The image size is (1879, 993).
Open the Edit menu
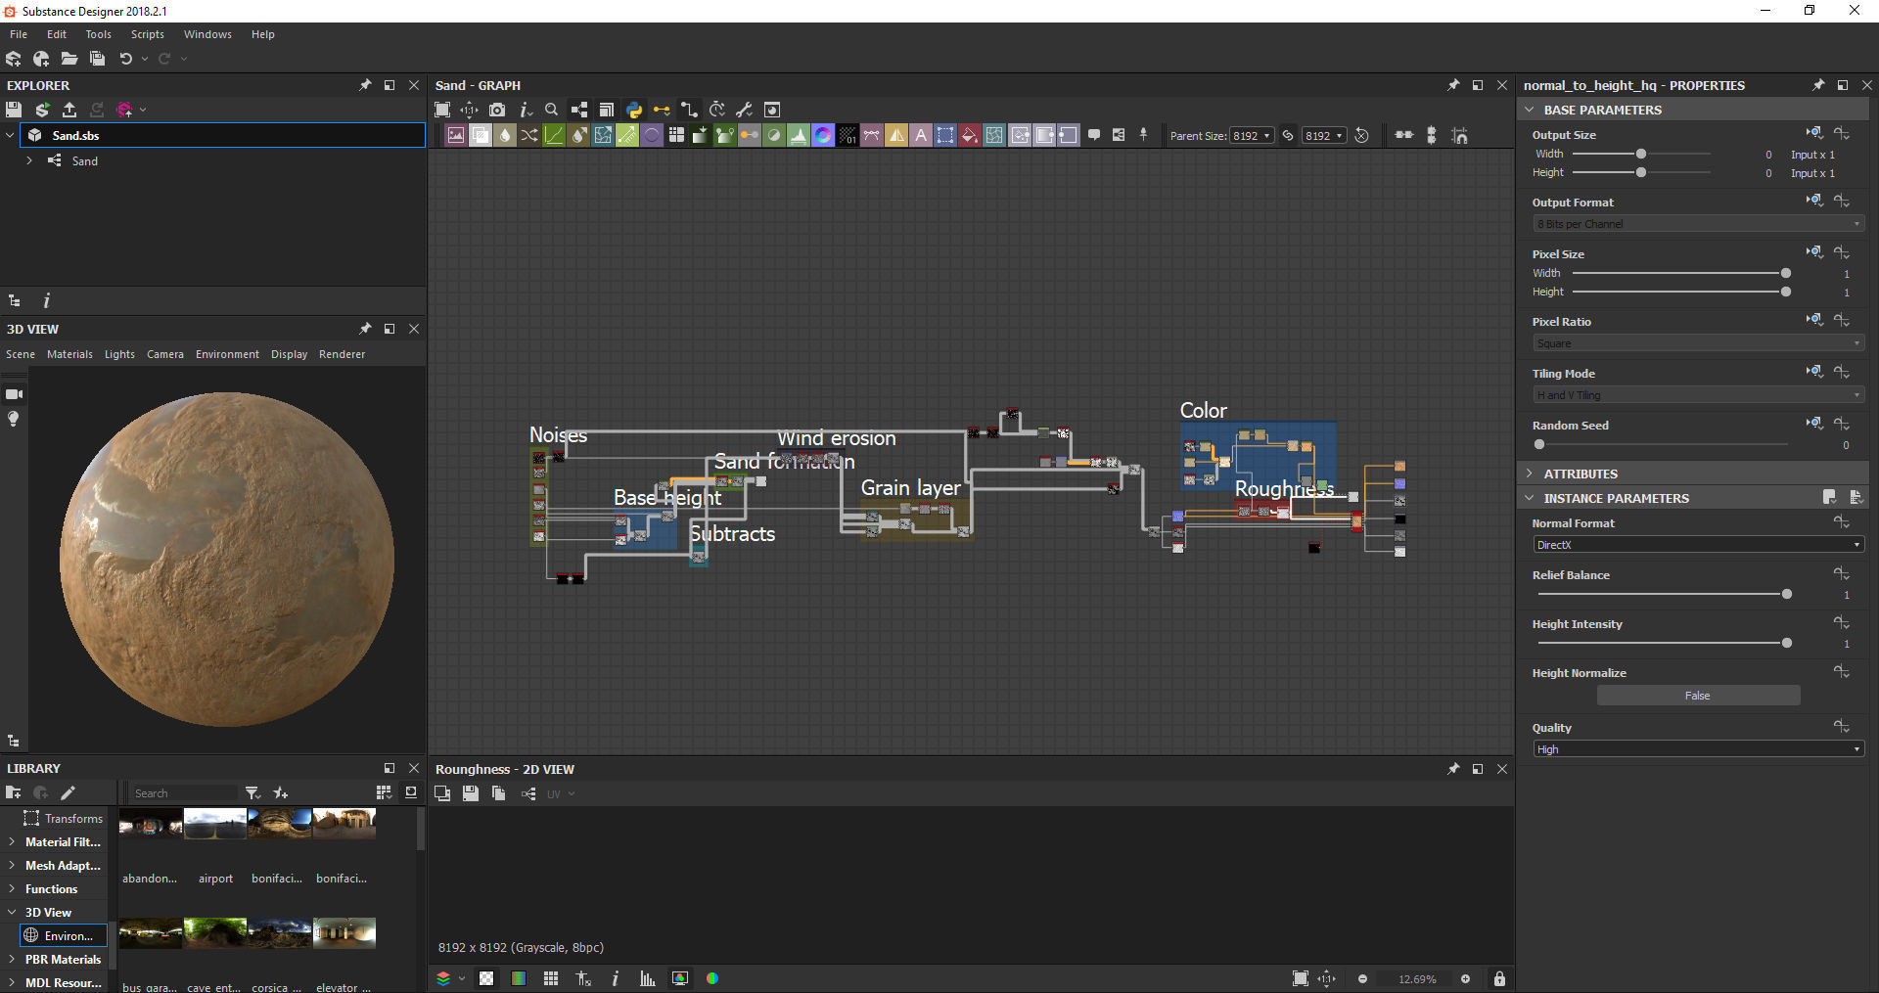57,34
